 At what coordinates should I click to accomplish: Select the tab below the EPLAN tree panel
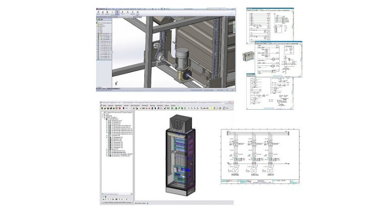[116, 202]
